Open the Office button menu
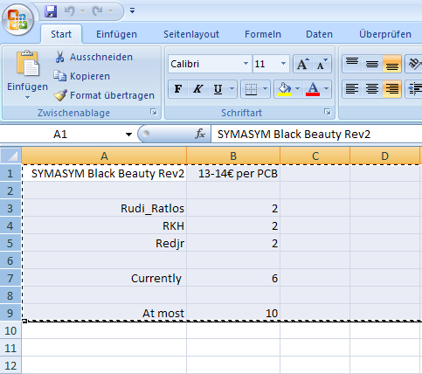 (x=17, y=20)
